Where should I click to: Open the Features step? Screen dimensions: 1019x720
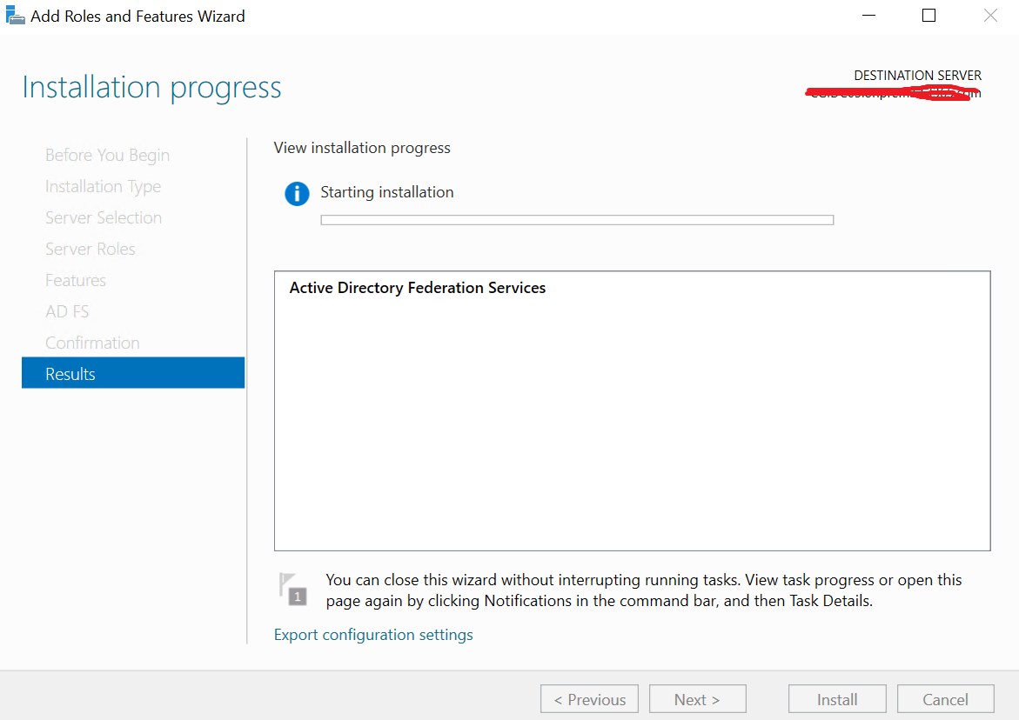click(x=76, y=280)
